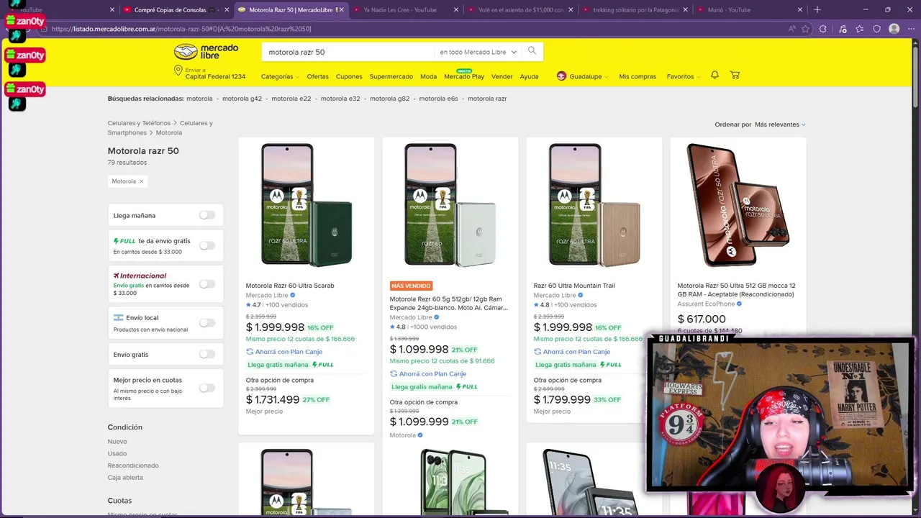The height and width of the screenshot is (518, 921).
Task: Toggle the Internacional filter
Action: (x=207, y=284)
